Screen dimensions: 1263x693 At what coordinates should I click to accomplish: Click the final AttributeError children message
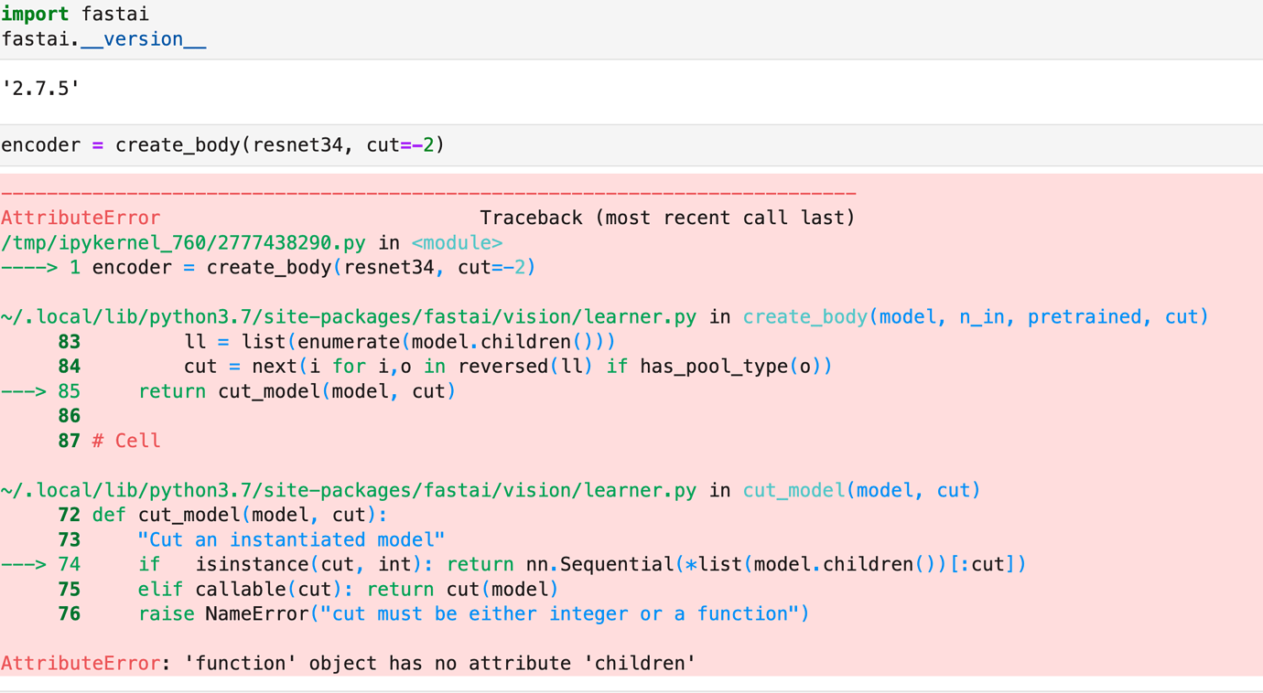tap(348, 663)
